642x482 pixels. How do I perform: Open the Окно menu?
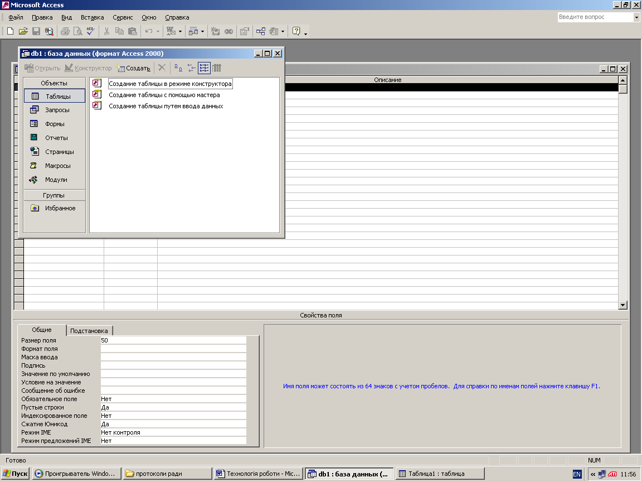[149, 17]
